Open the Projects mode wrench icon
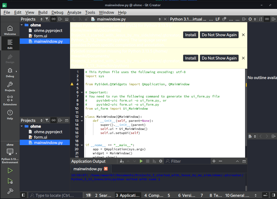Viewport: 277px width, 199px height. [10, 86]
